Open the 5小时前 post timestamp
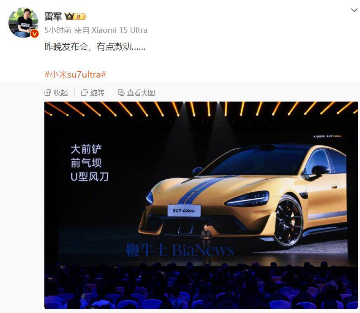This screenshot has width=360, height=313. [58, 30]
